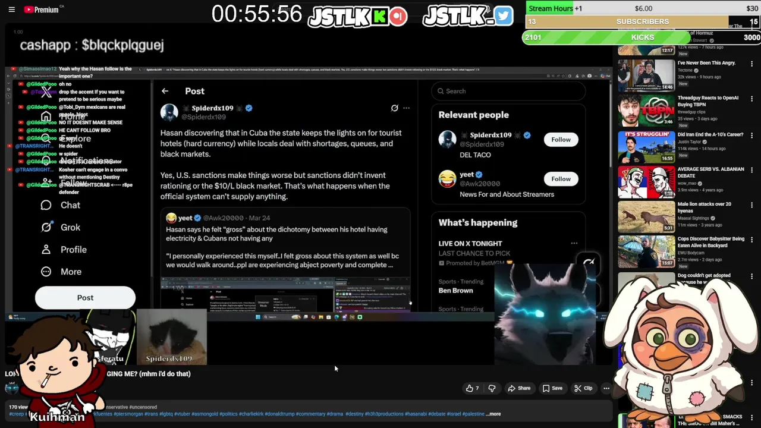Click the Profile icon in X sidebar
The image size is (761, 428).
(46, 250)
